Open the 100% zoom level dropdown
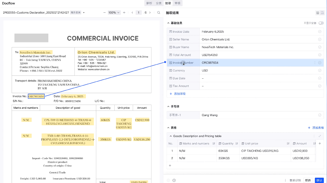The image size is (327, 183). (x=114, y=13)
